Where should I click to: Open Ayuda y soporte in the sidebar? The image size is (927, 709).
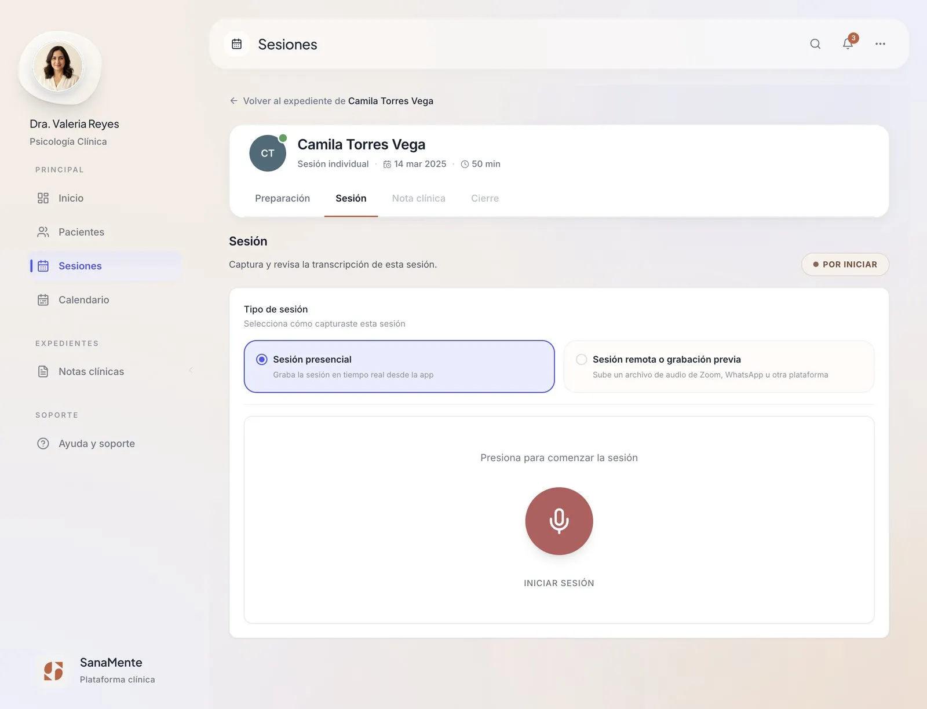105,444
